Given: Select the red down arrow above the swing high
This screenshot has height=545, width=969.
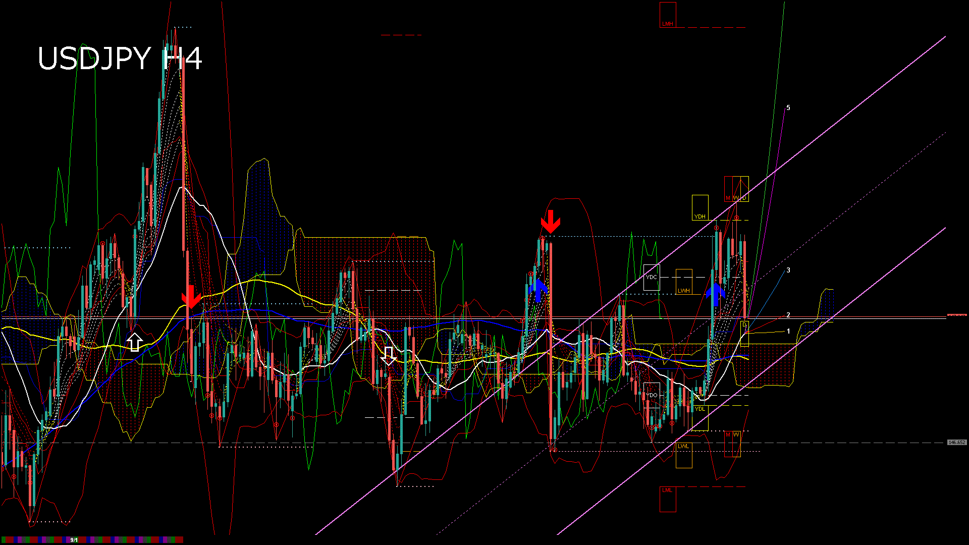Looking at the screenshot, I should point(550,222).
